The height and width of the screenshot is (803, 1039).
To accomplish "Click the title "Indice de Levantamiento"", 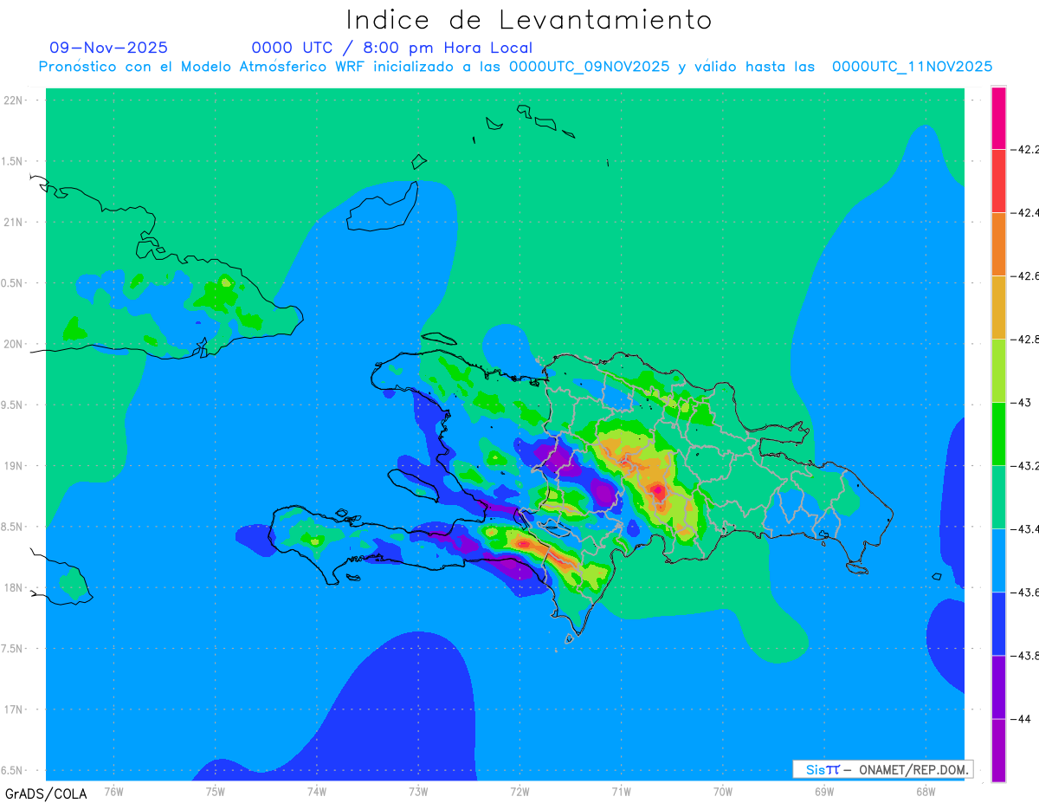I will pyautogui.click(x=529, y=19).
